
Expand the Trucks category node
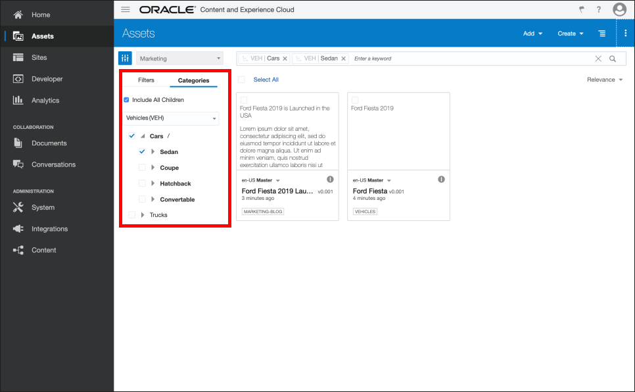coord(143,215)
